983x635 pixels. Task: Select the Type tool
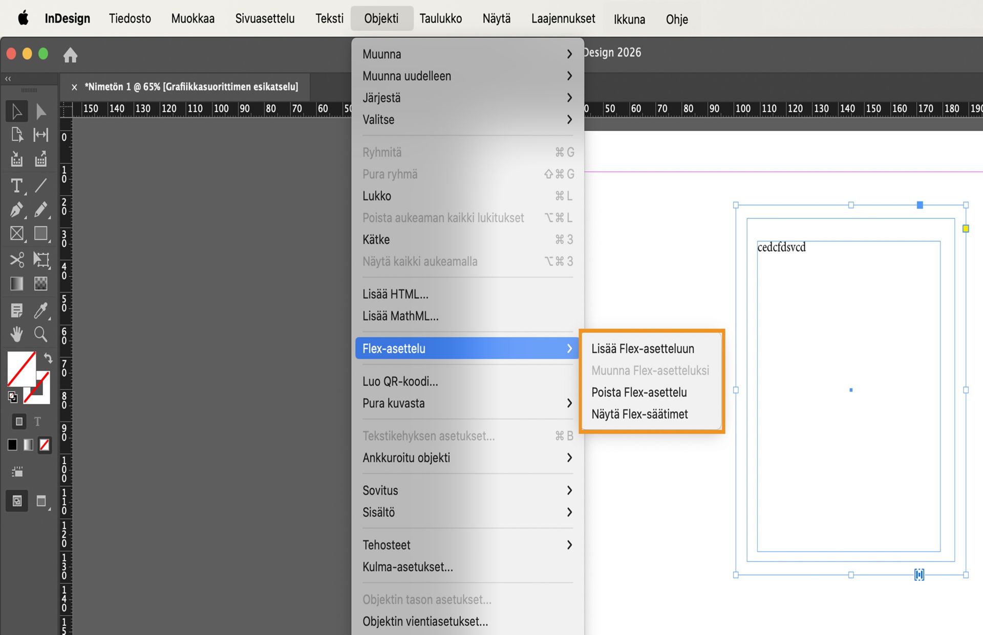16,185
